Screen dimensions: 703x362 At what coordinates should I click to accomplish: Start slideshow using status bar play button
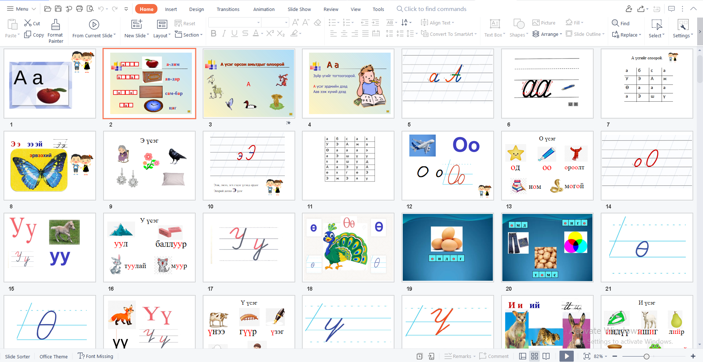pos(566,356)
